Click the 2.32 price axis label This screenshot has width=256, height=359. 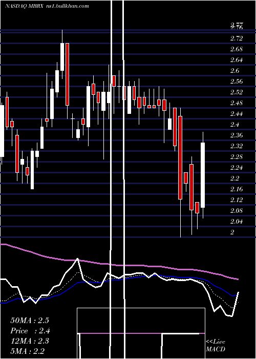tap(237, 146)
